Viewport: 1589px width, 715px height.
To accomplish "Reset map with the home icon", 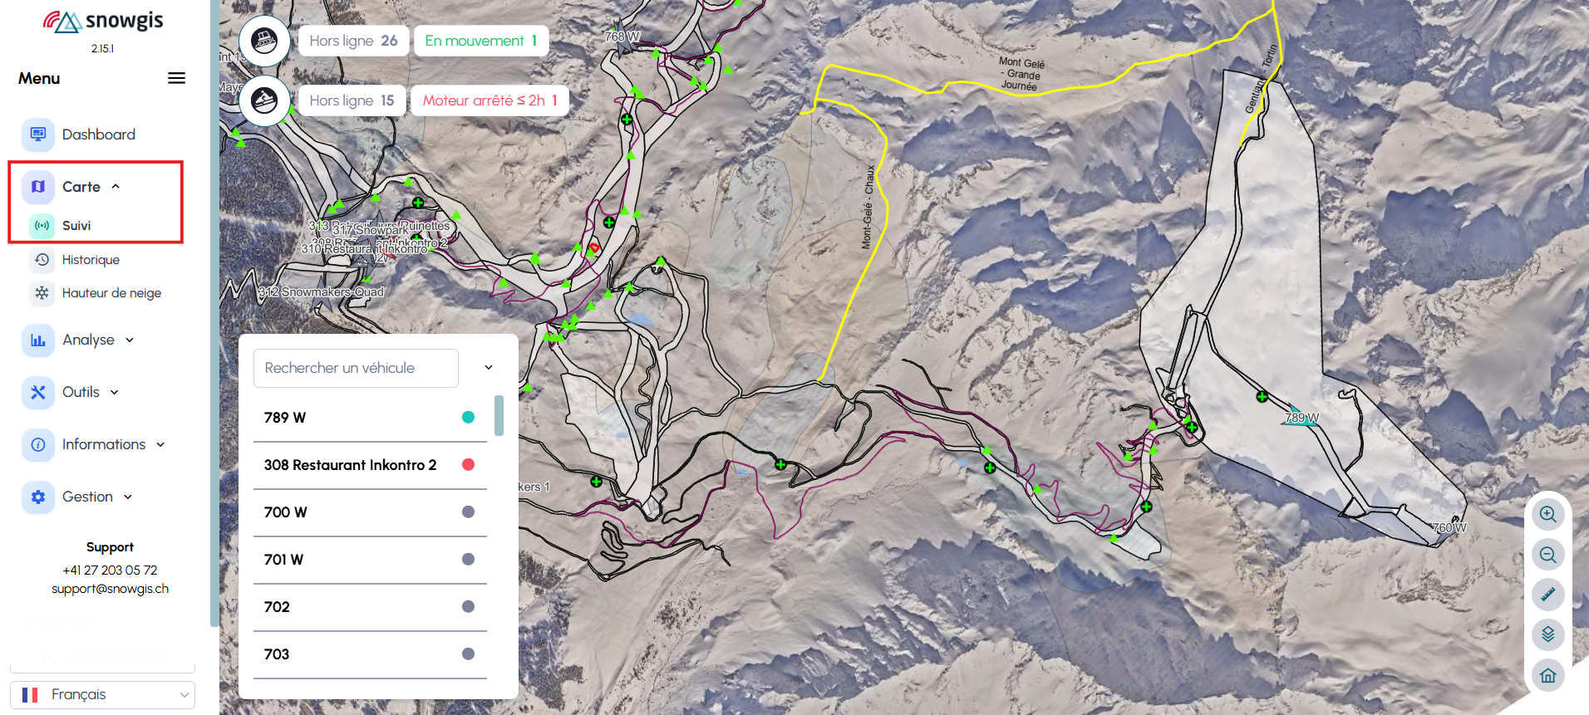I will [x=1547, y=675].
